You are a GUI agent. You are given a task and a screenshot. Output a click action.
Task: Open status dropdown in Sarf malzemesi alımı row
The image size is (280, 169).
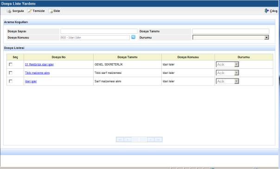(227, 81)
